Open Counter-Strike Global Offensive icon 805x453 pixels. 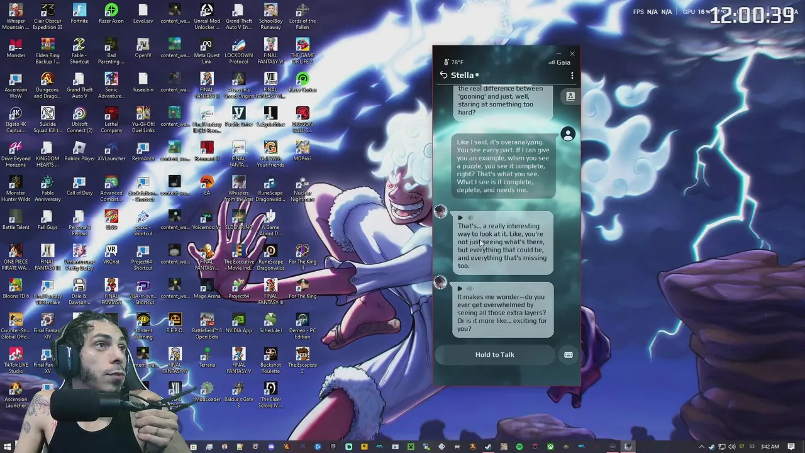(x=16, y=326)
